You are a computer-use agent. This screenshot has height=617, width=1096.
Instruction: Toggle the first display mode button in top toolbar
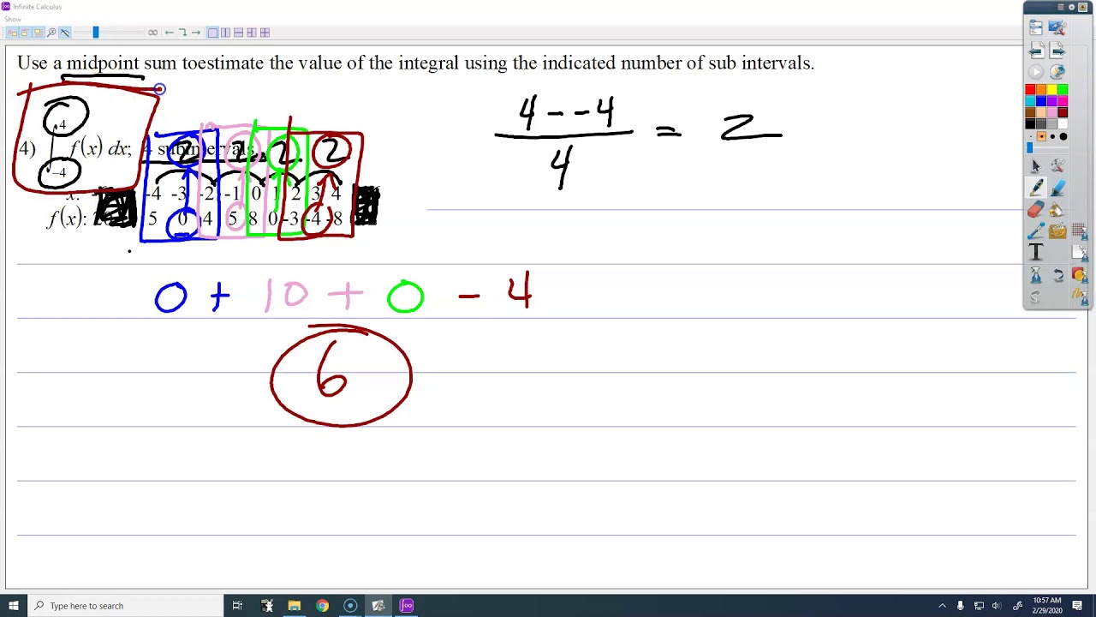(13, 33)
